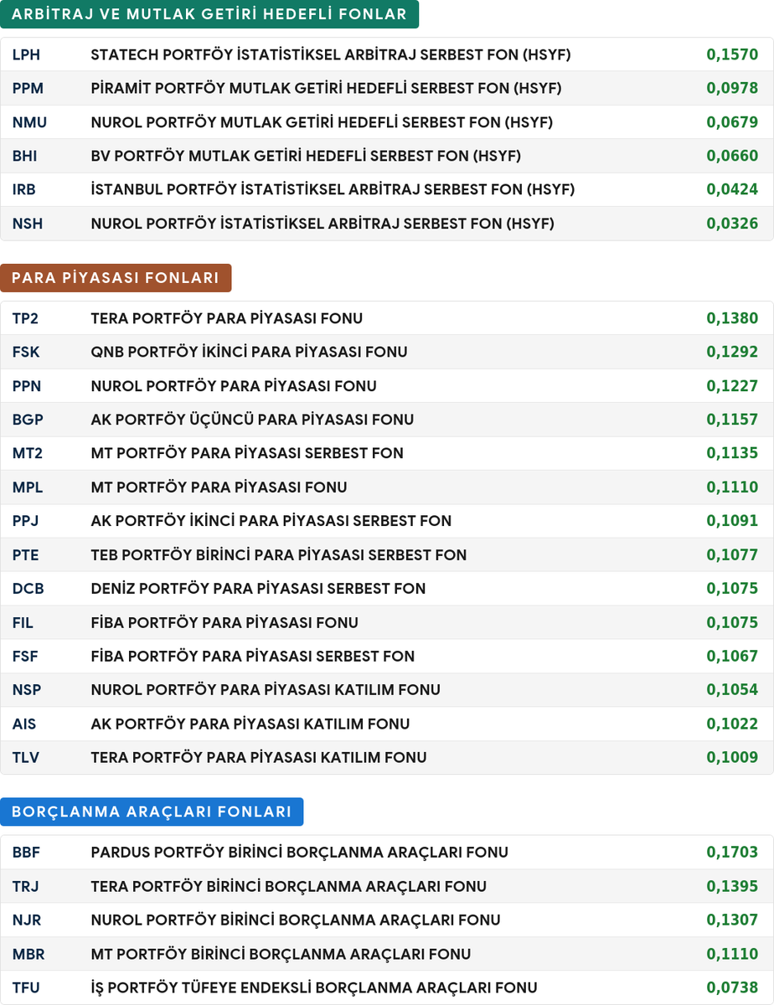
Task: Click fund code DCB
Action: coord(28,589)
